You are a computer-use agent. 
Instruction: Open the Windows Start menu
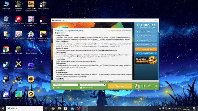(x=3, y=108)
